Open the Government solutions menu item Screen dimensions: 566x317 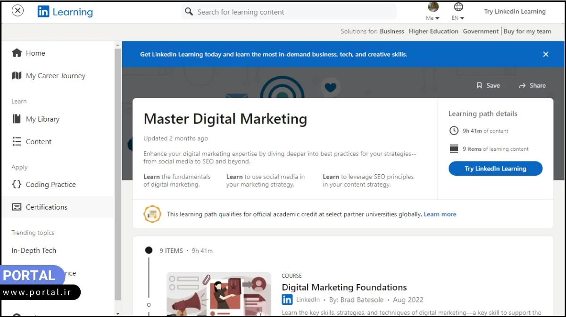(x=481, y=31)
